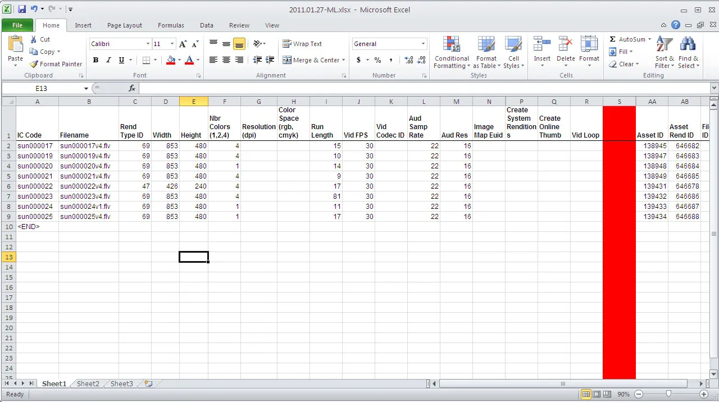Viewport: 719px width, 402px height.
Task: Switch to the Formulas ribbon tab
Action: click(x=171, y=25)
